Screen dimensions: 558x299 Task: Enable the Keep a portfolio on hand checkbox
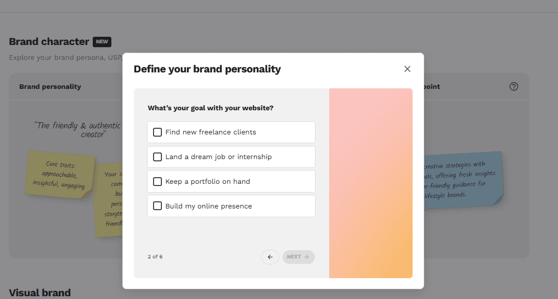pos(157,182)
